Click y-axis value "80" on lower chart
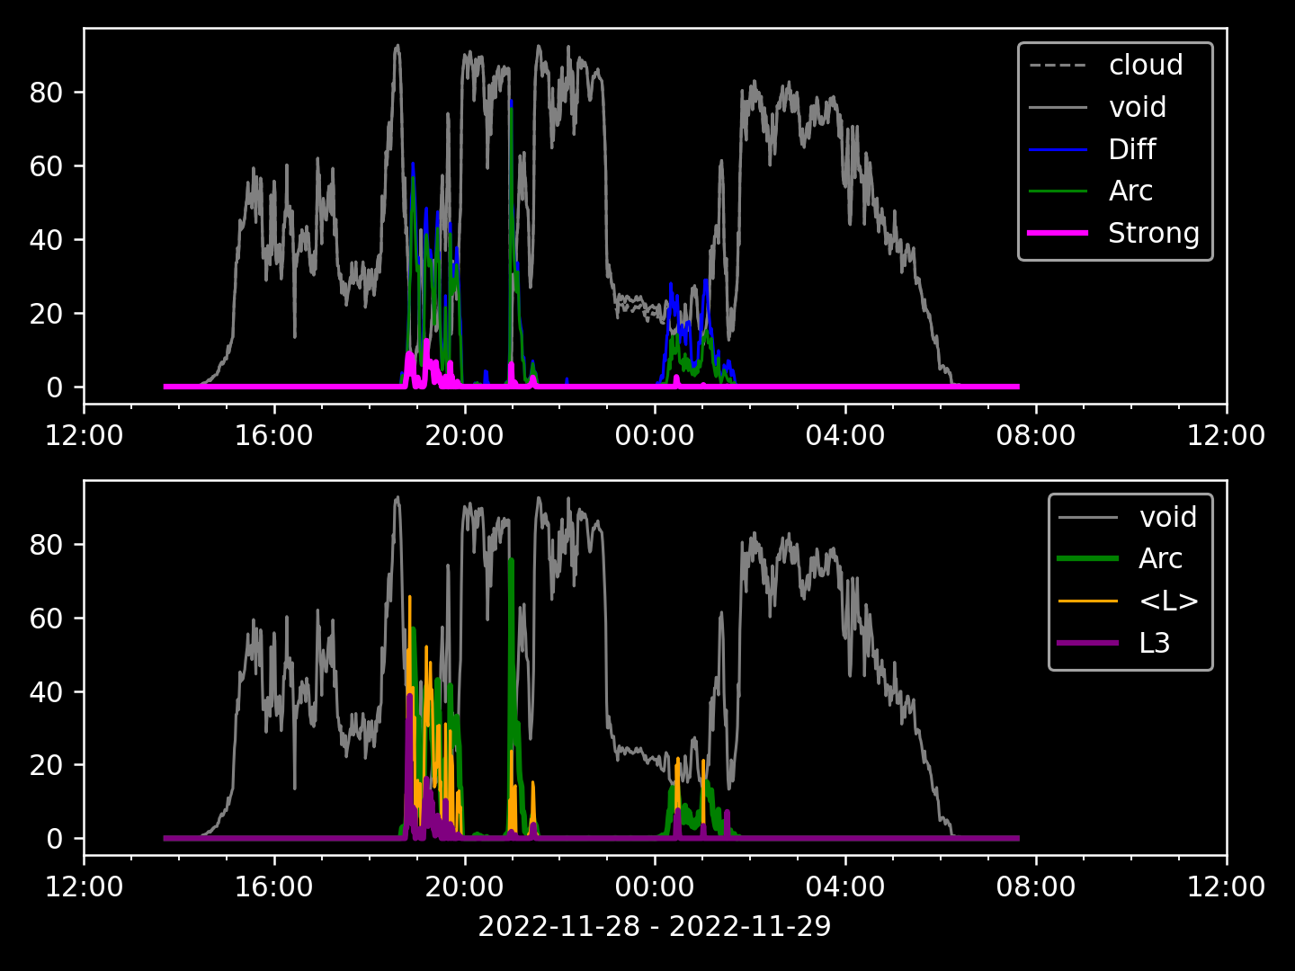1295x971 pixels. (x=45, y=545)
